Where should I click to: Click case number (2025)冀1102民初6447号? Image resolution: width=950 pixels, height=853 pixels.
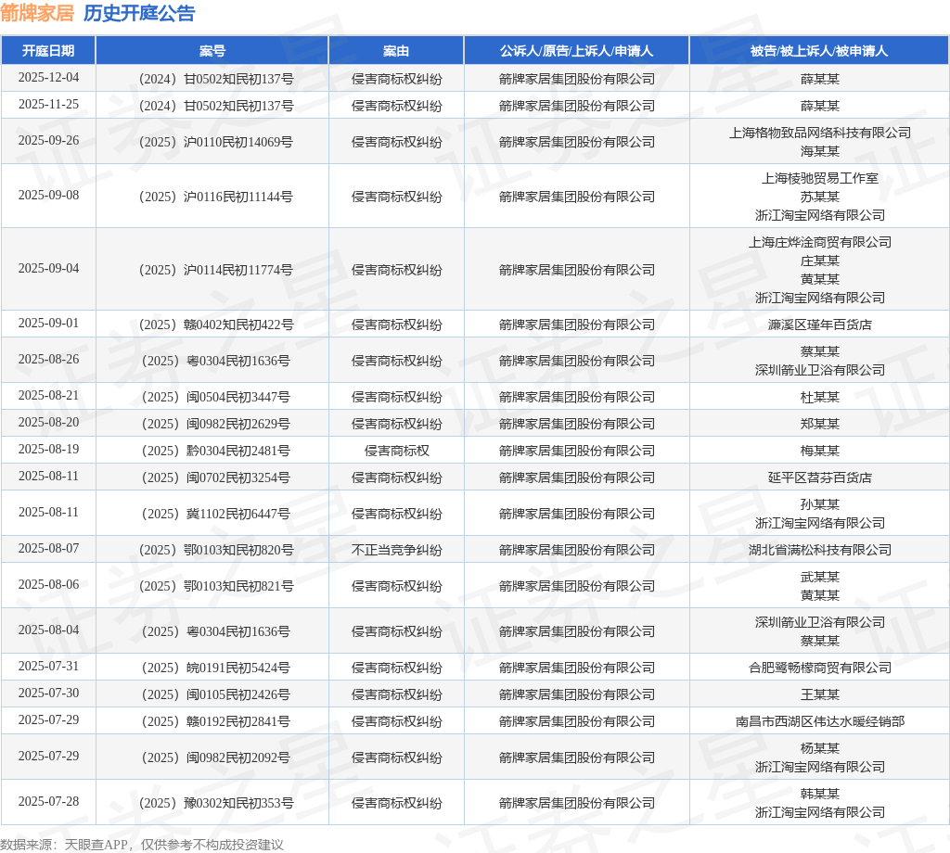(216, 514)
